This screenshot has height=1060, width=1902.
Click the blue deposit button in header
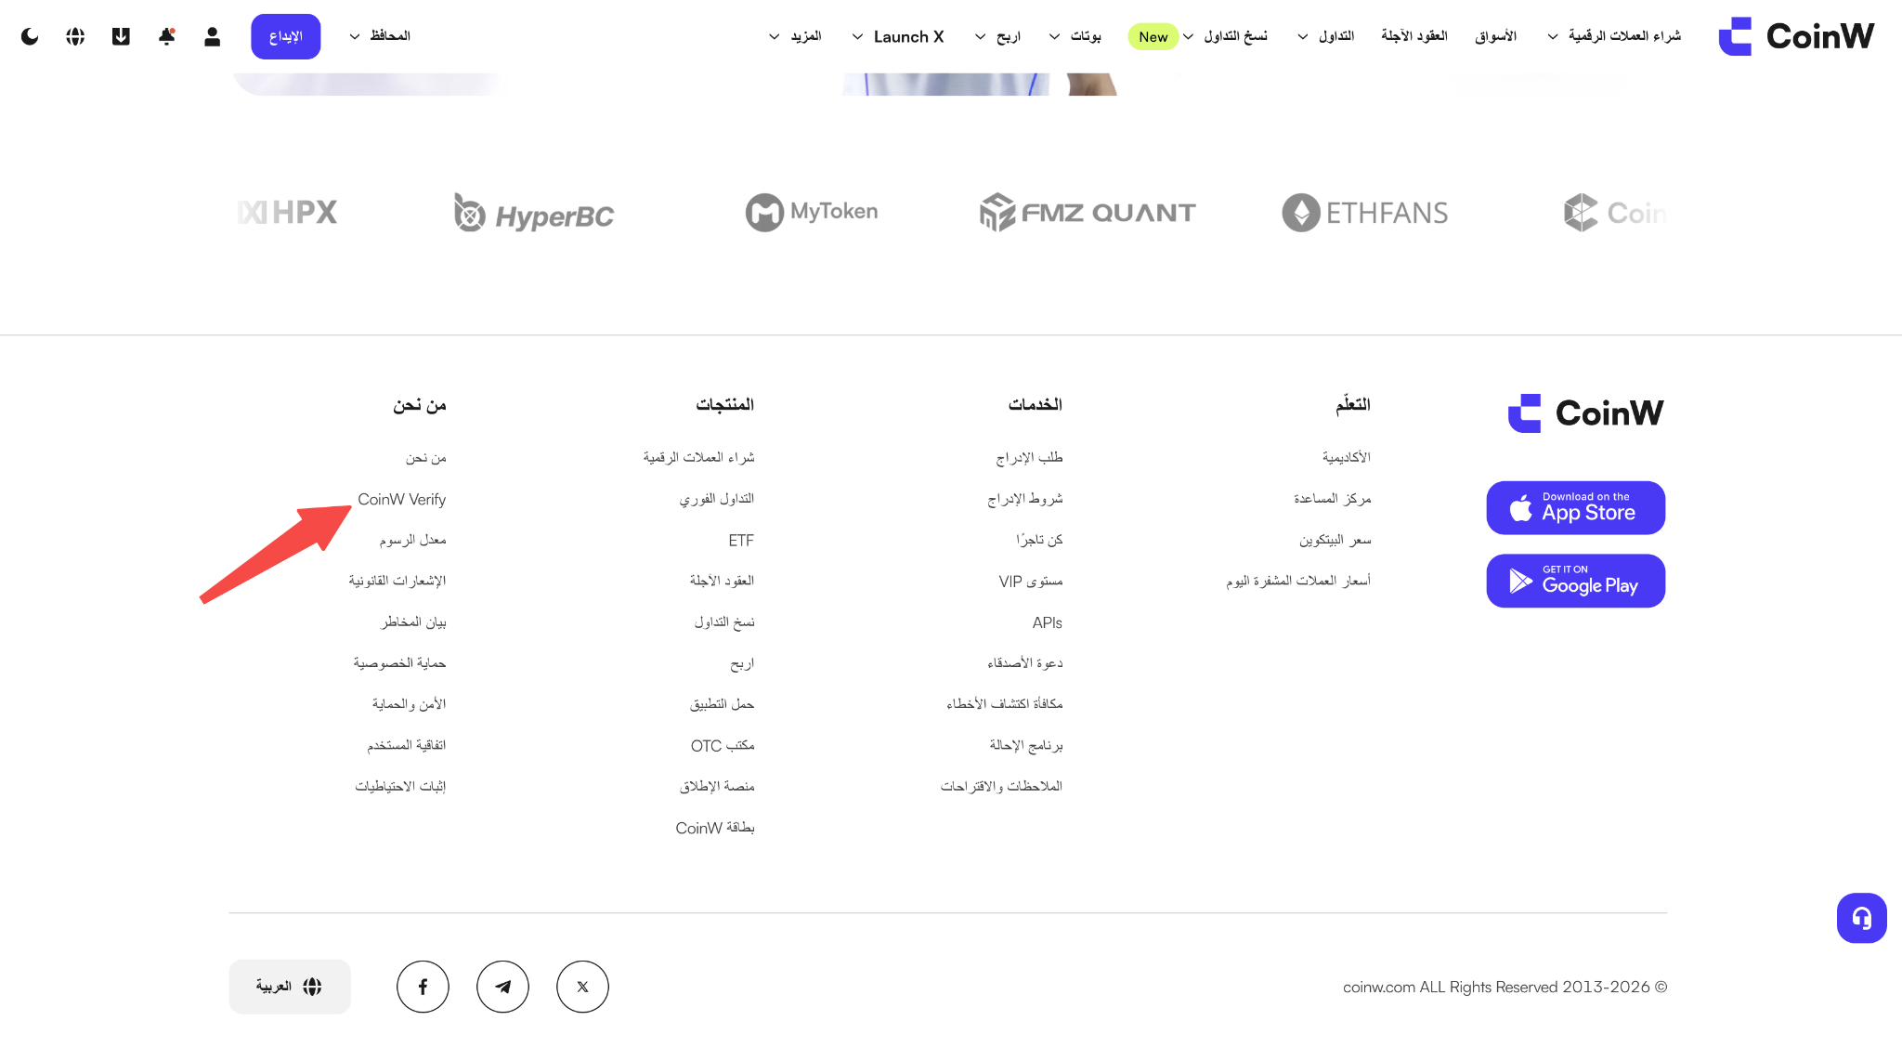click(x=285, y=36)
